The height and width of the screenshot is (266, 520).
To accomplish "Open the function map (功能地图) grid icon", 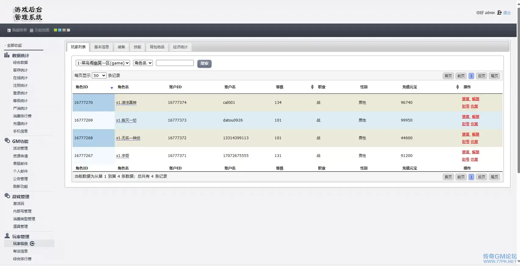I will tap(31, 30).
